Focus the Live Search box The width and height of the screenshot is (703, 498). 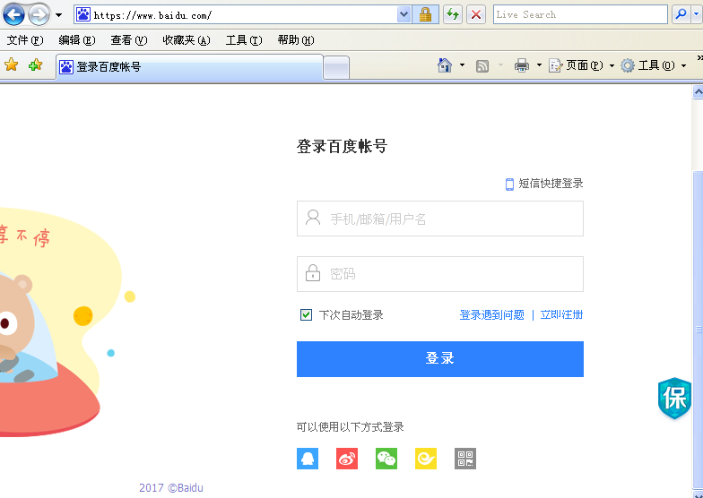click(x=581, y=14)
